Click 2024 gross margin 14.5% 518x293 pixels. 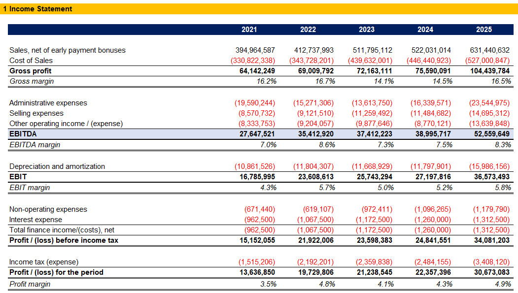443,81
